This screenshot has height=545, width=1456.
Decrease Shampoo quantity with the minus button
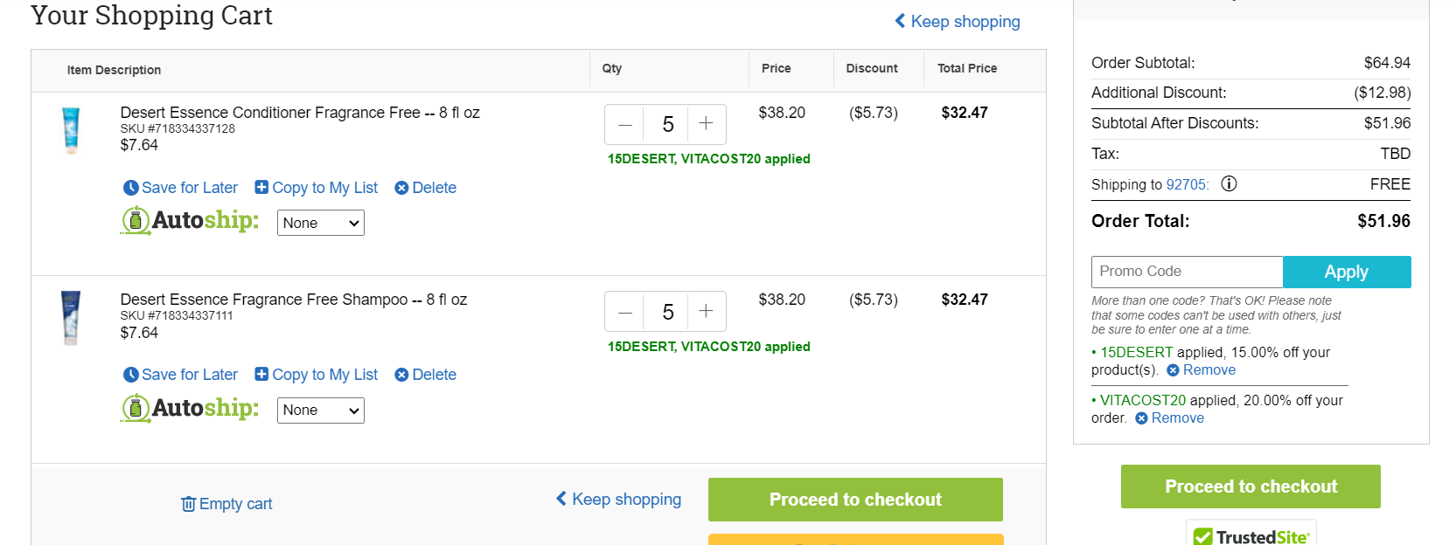pyautogui.click(x=624, y=311)
